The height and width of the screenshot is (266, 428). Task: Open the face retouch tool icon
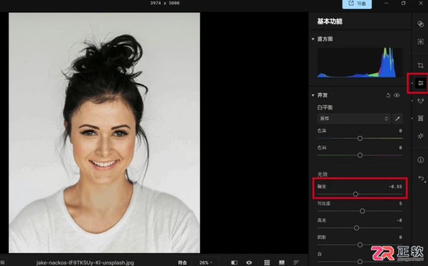(420, 101)
